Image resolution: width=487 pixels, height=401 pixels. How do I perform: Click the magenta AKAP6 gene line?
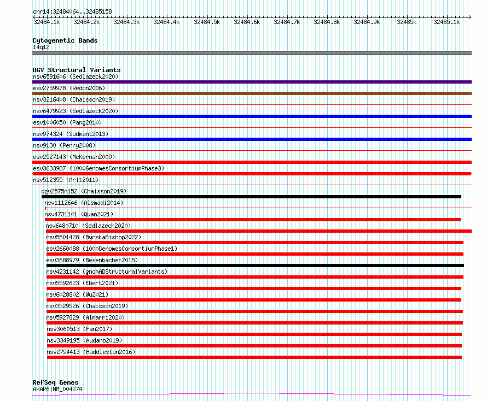(252, 394)
